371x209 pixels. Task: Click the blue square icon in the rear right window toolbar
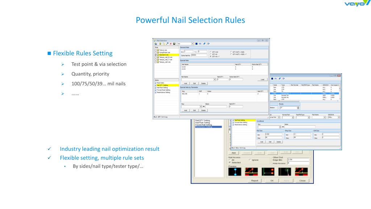272,79
